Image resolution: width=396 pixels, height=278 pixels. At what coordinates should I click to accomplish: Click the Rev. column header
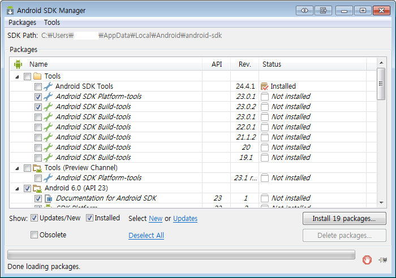(245, 64)
